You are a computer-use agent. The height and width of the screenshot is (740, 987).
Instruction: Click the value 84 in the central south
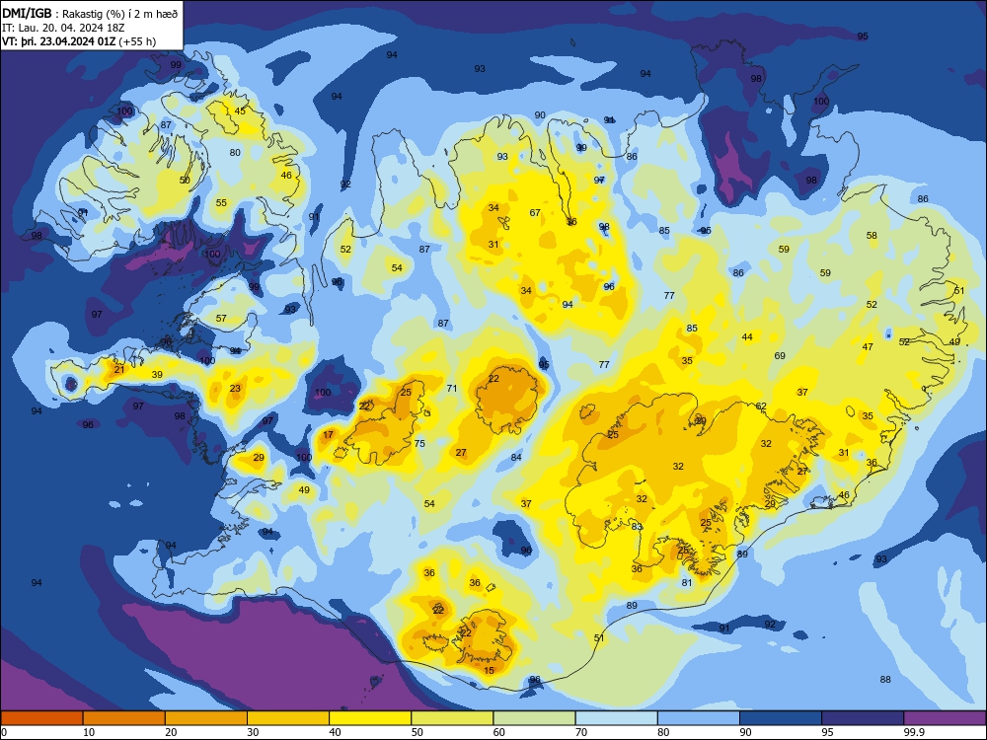coord(516,458)
